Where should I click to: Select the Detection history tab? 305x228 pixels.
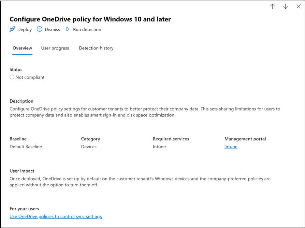[96, 48]
